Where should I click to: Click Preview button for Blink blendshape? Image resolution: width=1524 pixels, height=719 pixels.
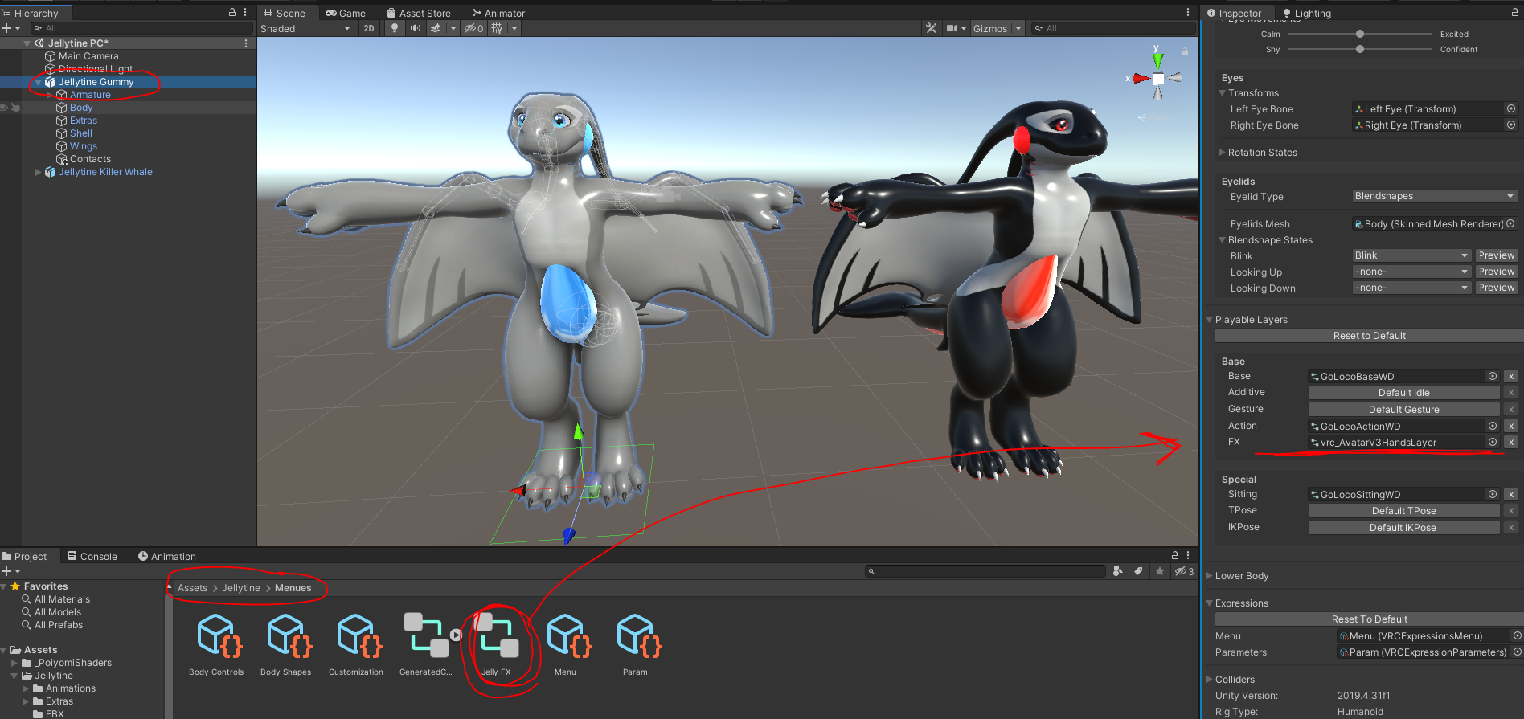click(x=1497, y=255)
